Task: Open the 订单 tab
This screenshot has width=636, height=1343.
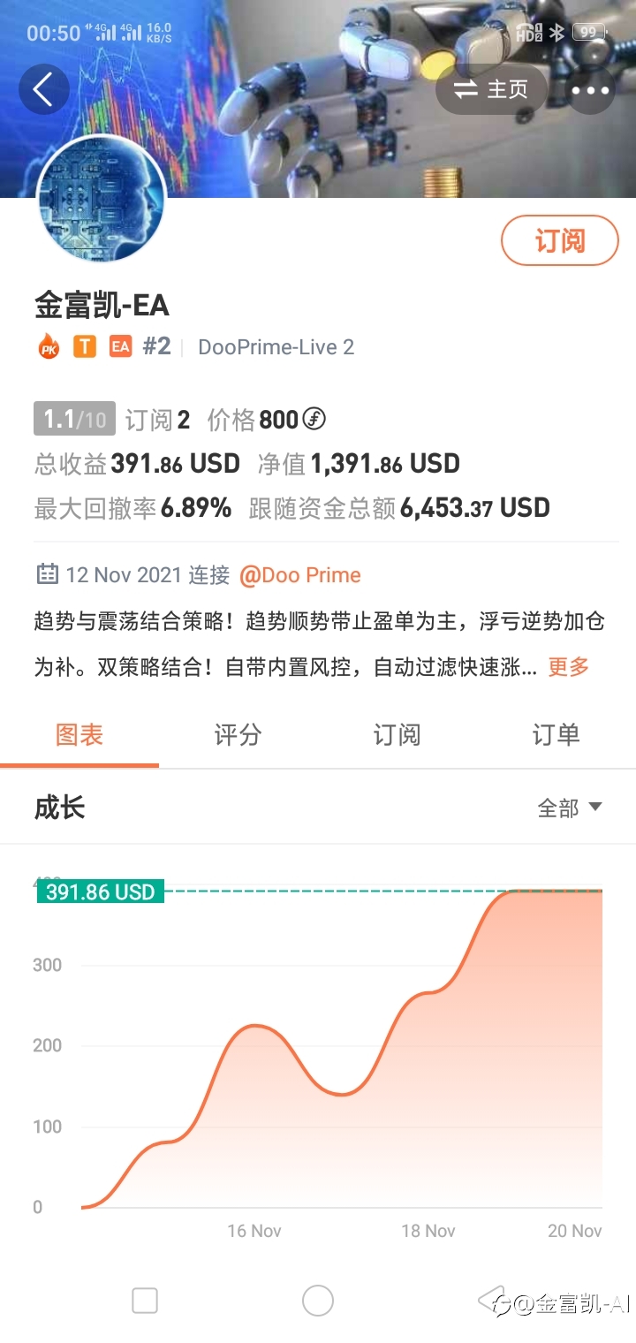Action: (556, 734)
